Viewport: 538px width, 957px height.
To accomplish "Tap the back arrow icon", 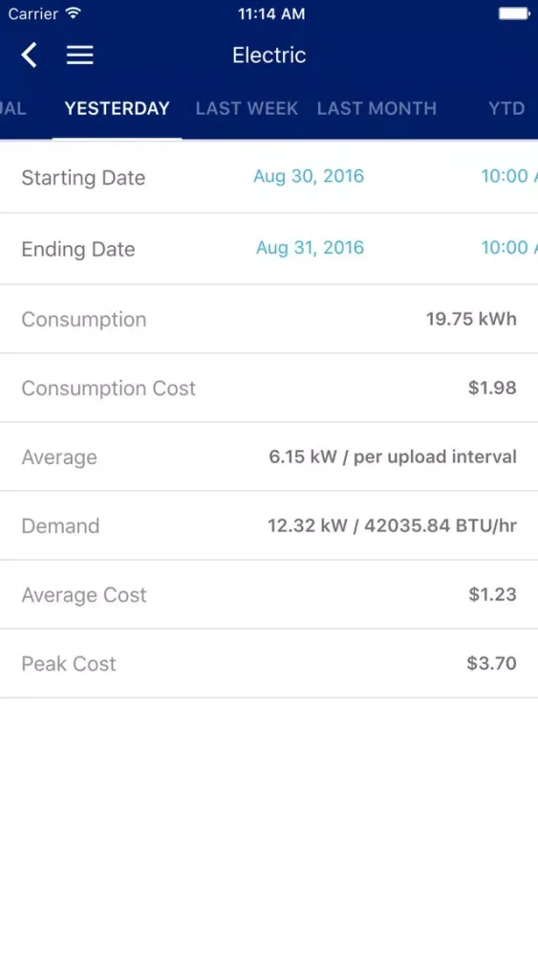I will [30, 55].
